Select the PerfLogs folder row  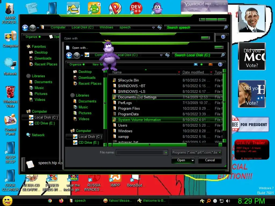click(168, 103)
